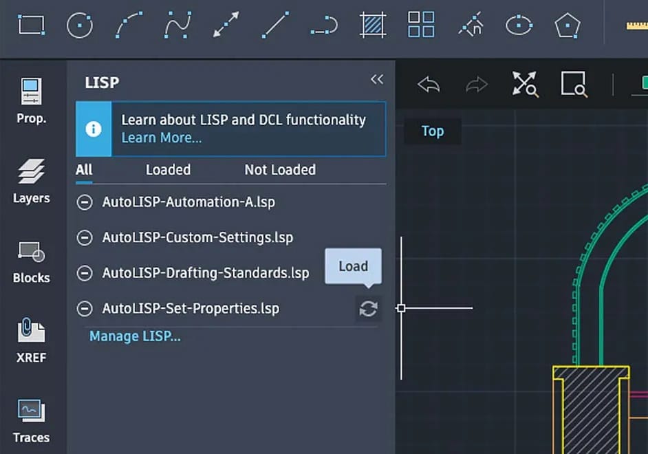Open the Prop. properties panel
The image size is (648, 454).
point(32,100)
